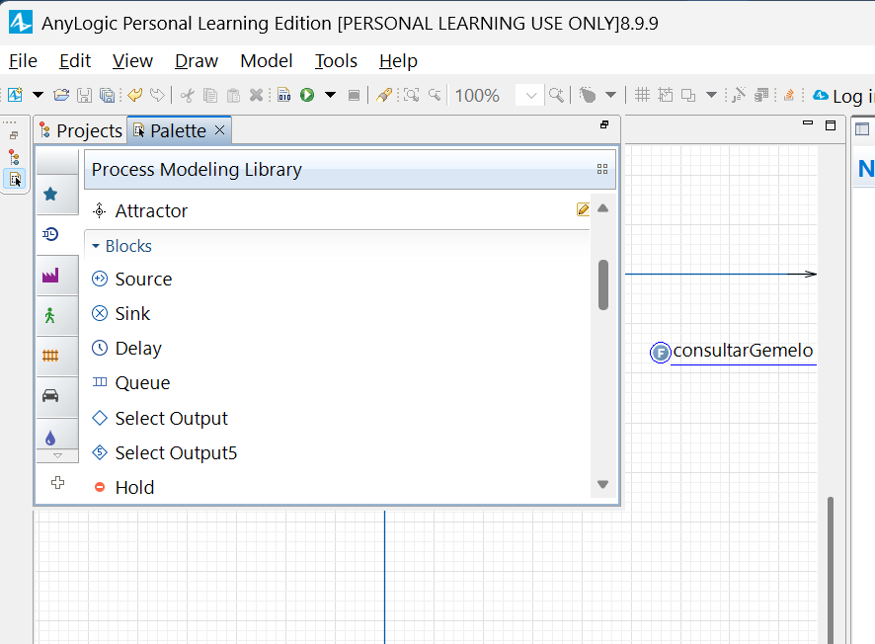
Task: Undo the last action in the toolbar
Action: click(x=134, y=95)
